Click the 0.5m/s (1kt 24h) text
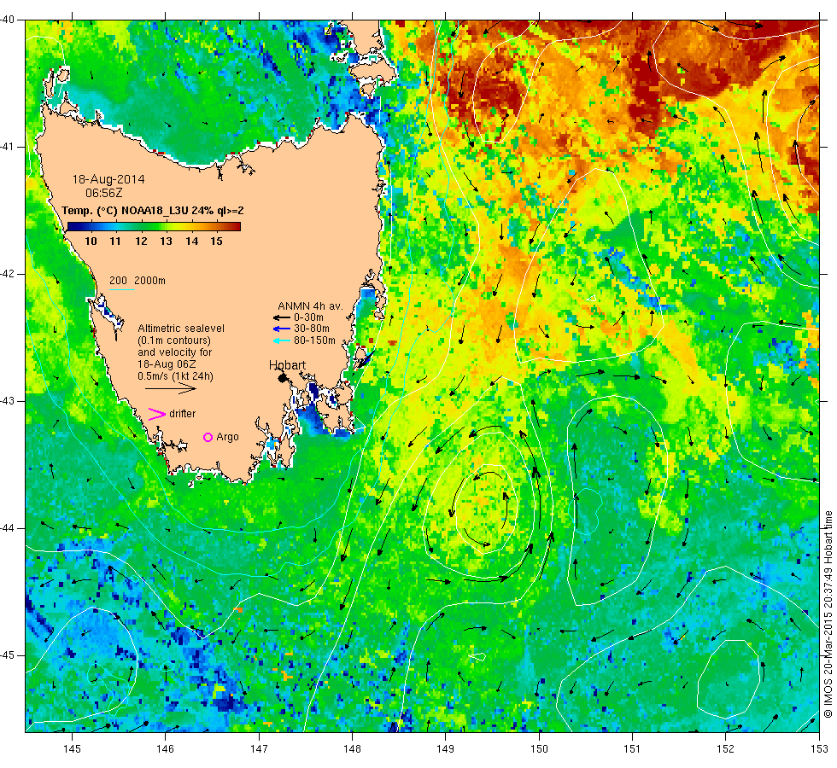This screenshot has width=837, height=768. coord(176,376)
